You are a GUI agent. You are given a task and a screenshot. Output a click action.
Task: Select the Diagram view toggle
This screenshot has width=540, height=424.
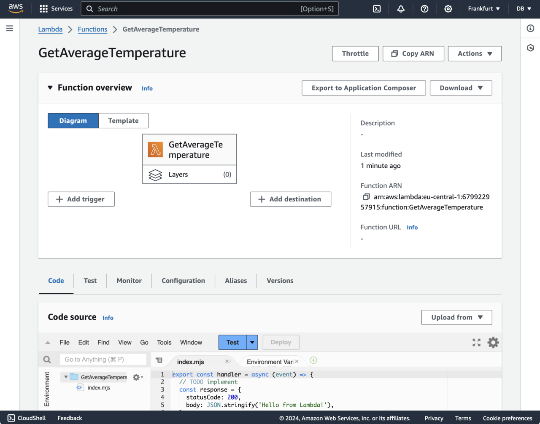pos(73,121)
